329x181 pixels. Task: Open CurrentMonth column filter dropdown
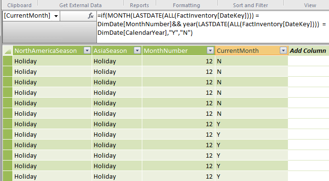click(x=283, y=50)
